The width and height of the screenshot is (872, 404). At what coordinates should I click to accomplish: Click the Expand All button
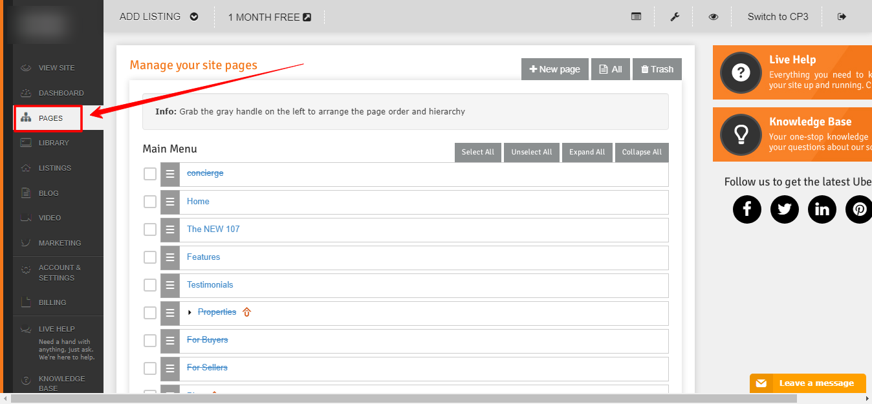[587, 152]
